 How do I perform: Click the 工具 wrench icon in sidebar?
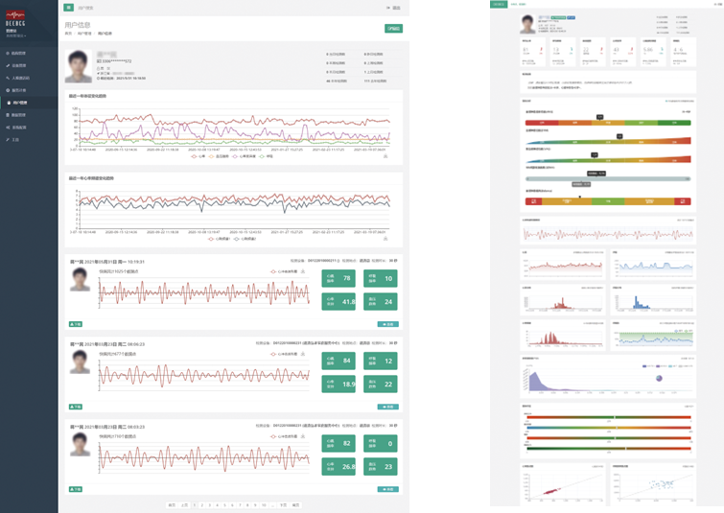8,139
